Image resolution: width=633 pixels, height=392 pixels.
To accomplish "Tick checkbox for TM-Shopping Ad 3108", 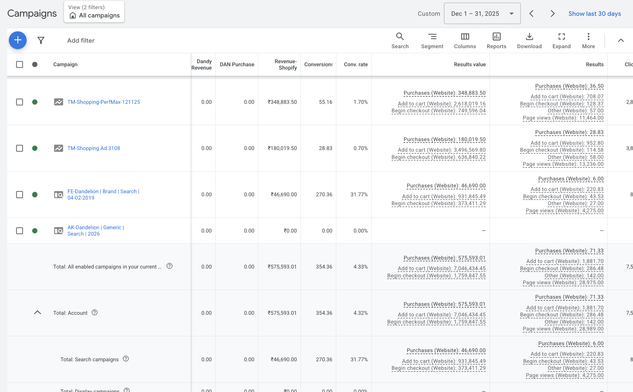I will pos(19,148).
